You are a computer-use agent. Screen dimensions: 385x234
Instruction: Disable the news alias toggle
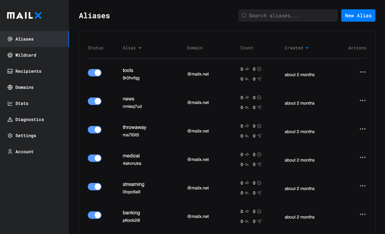(95, 101)
